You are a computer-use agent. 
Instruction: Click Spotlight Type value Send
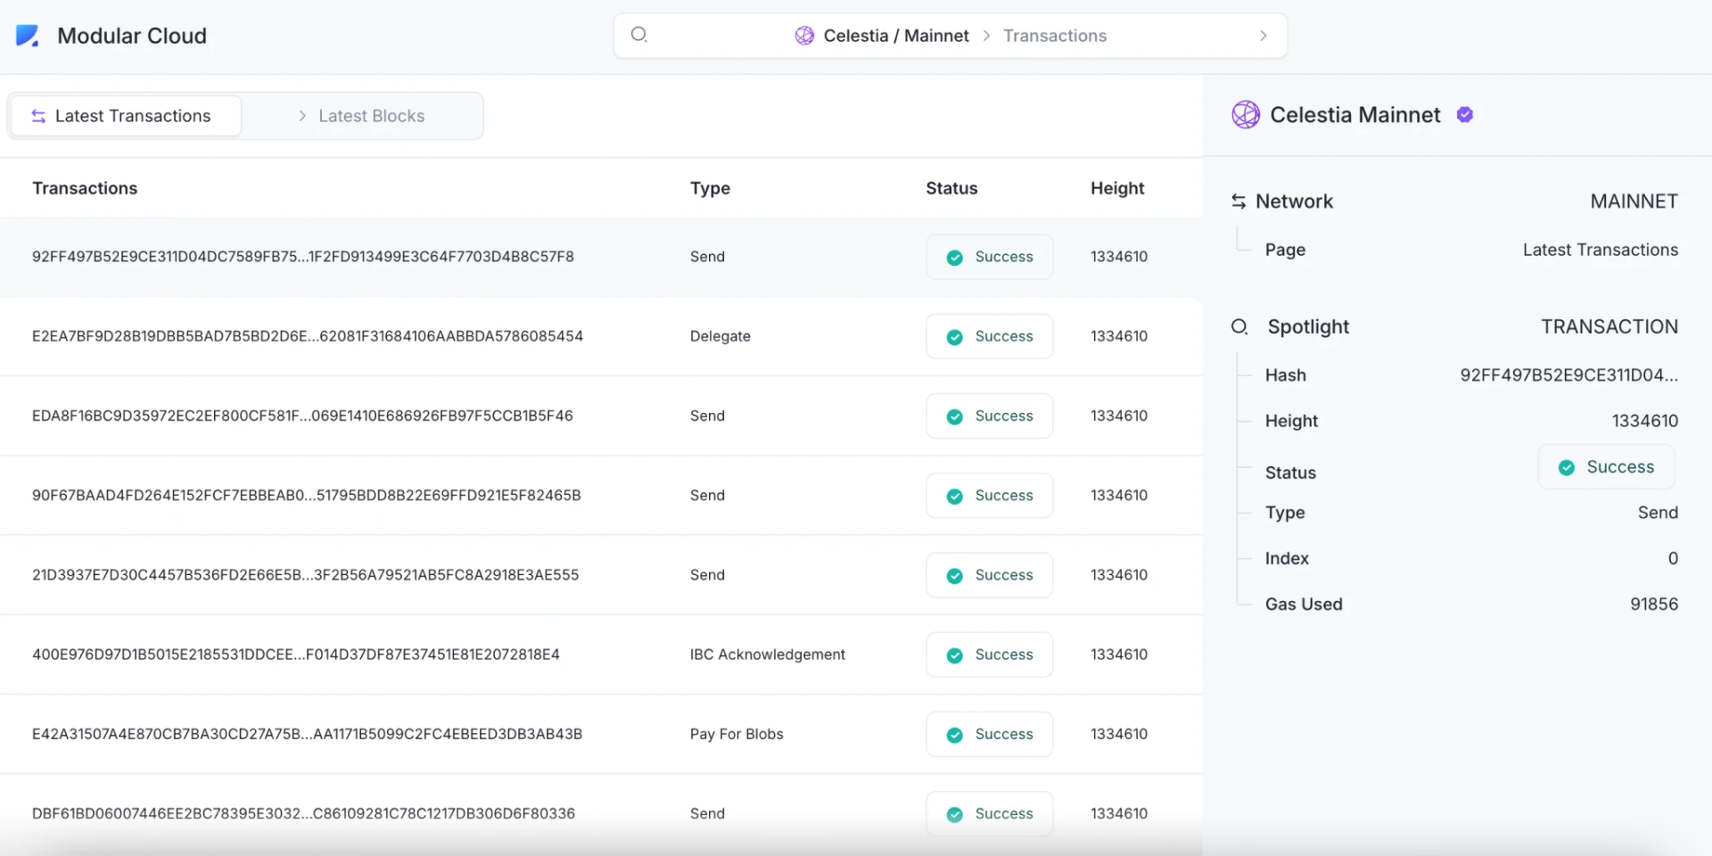(x=1658, y=513)
